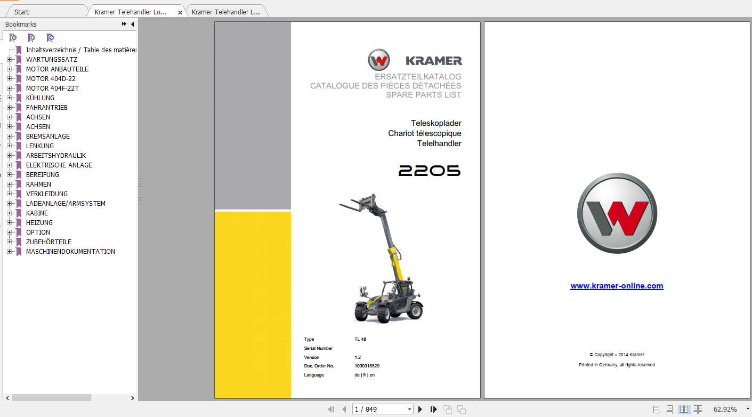The height and width of the screenshot is (417, 752).
Task: Select the LADEANLAGE/ARMSYSTEM bookmark
Action: [x=66, y=204]
